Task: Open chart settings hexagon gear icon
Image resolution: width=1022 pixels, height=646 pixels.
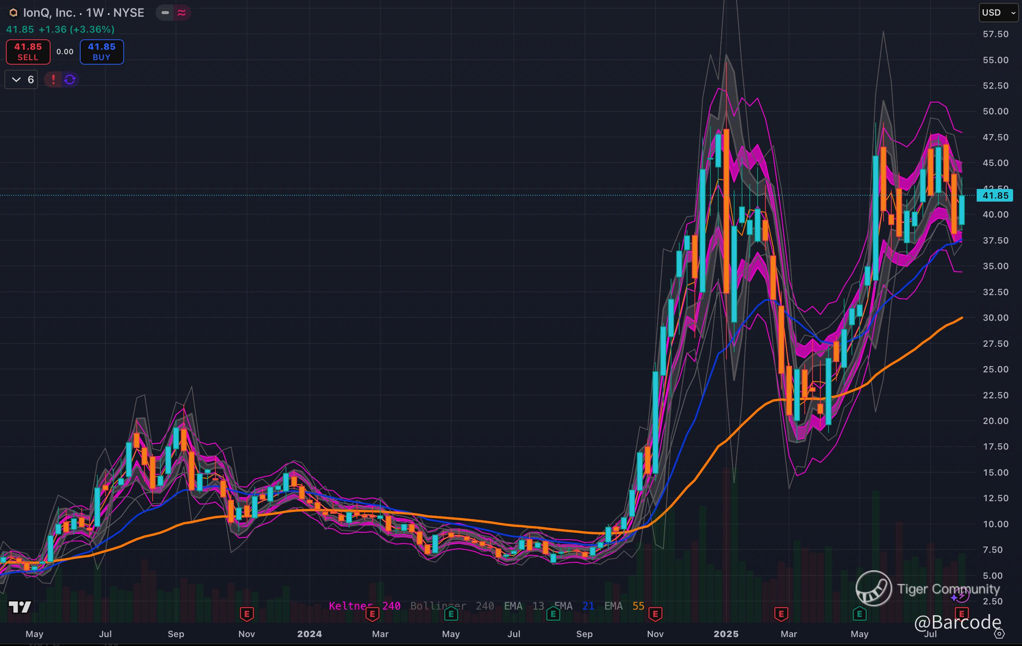Action: coord(999,634)
